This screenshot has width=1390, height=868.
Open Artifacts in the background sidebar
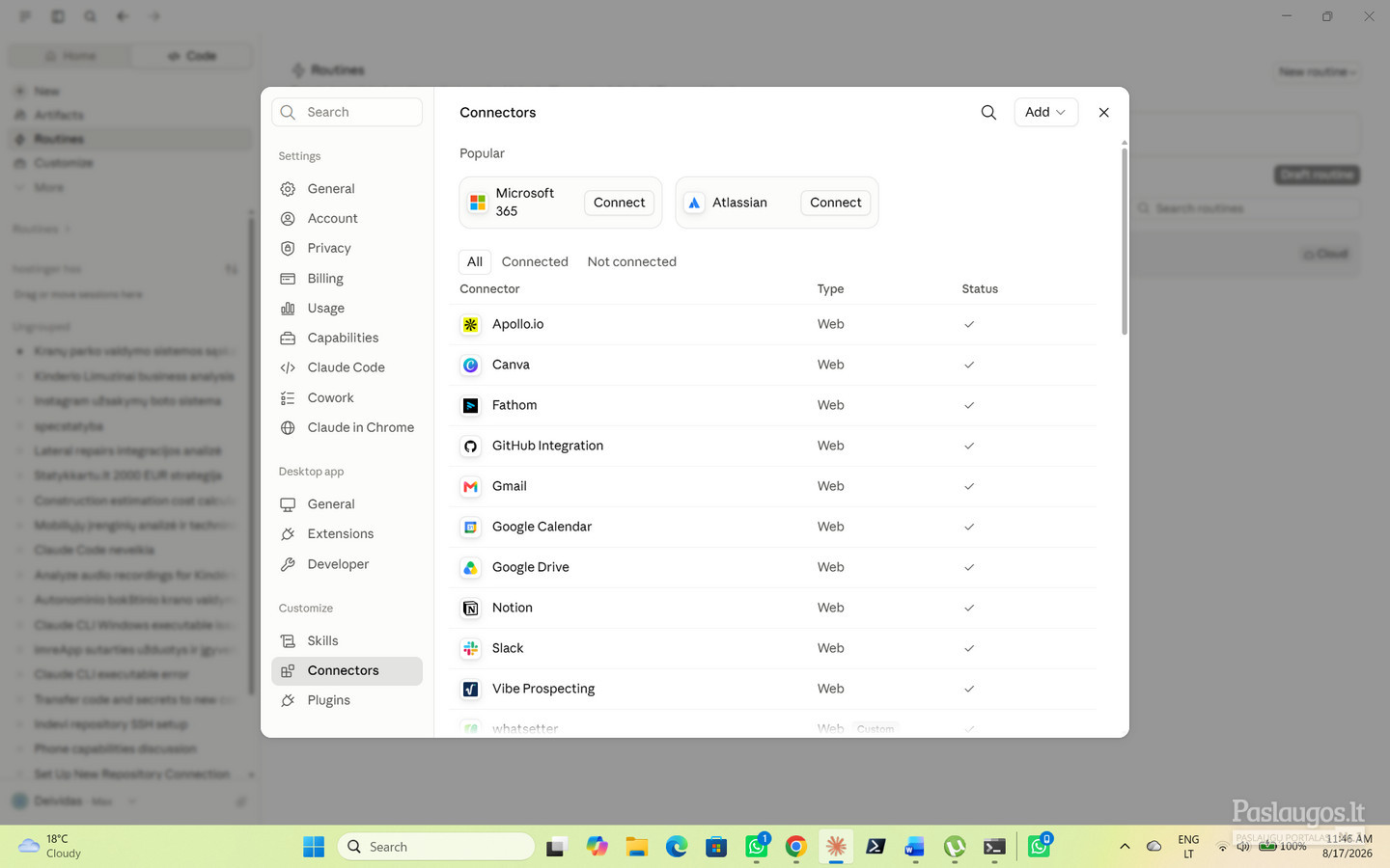point(59,115)
